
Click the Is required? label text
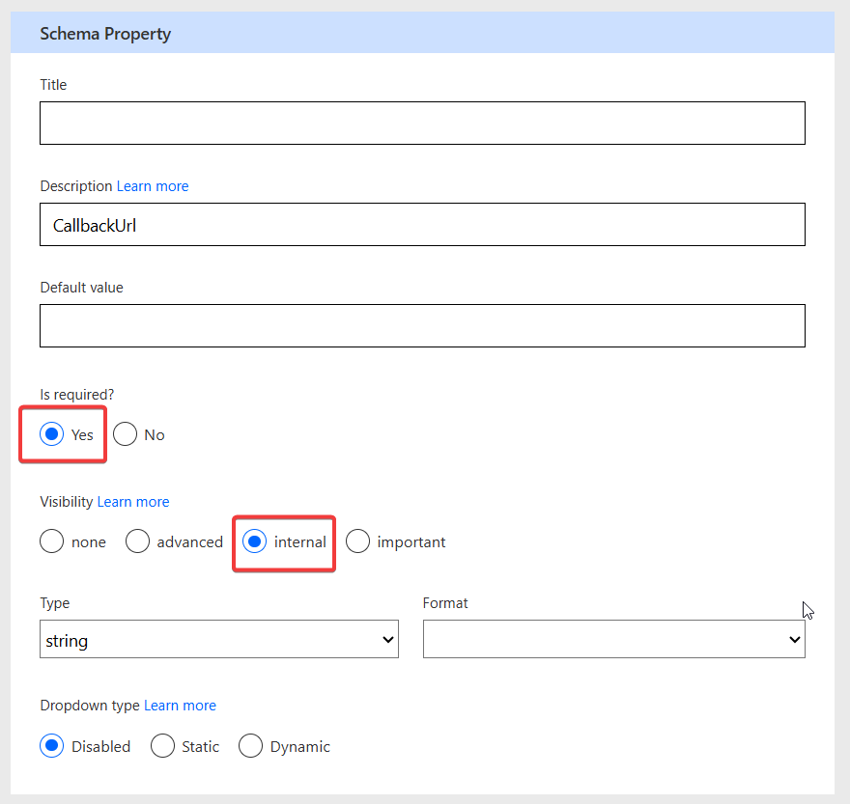click(x=79, y=394)
